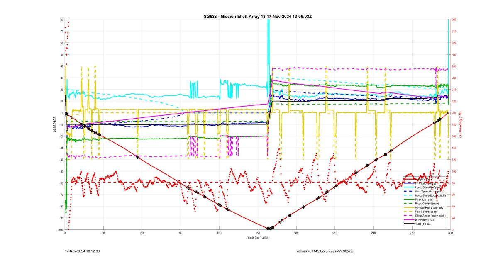Select the 'Vert Speed(buoy,pitch)' legend entry
498x258 pixels.
coord(430,191)
